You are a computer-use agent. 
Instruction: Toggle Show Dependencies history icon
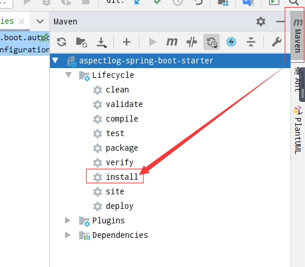[x=211, y=42]
